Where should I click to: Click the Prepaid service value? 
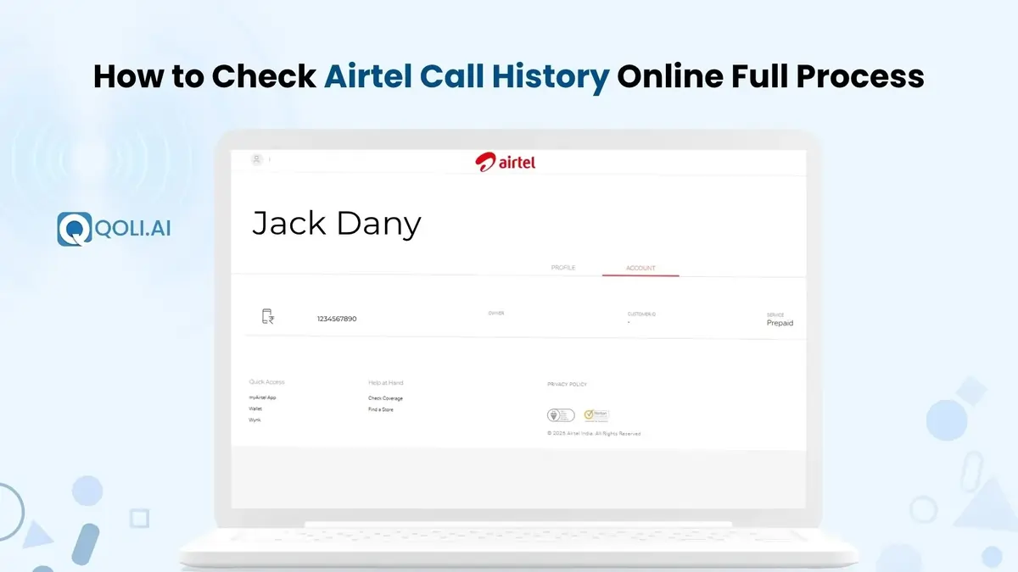780,323
